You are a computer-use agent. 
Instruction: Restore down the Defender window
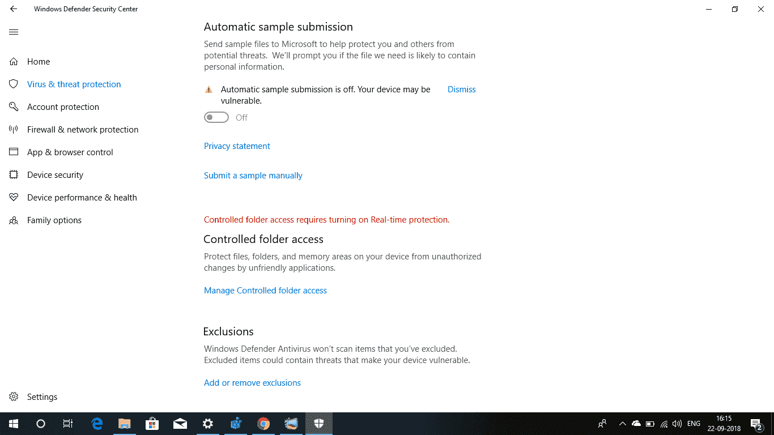(x=735, y=9)
